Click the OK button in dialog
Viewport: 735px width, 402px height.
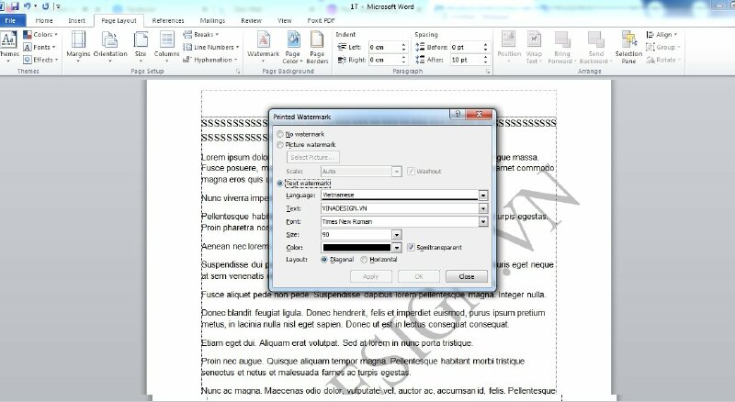[x=419, y=276]
